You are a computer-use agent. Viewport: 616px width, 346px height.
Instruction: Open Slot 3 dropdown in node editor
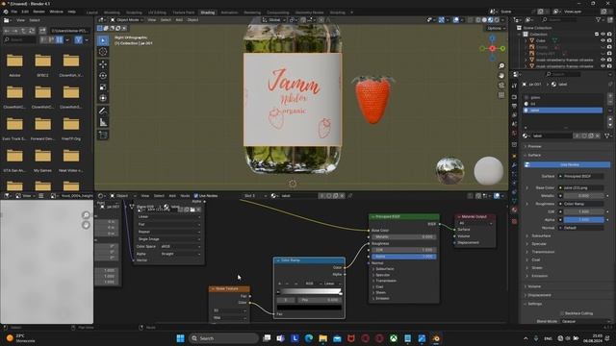(x=254, y=196)
